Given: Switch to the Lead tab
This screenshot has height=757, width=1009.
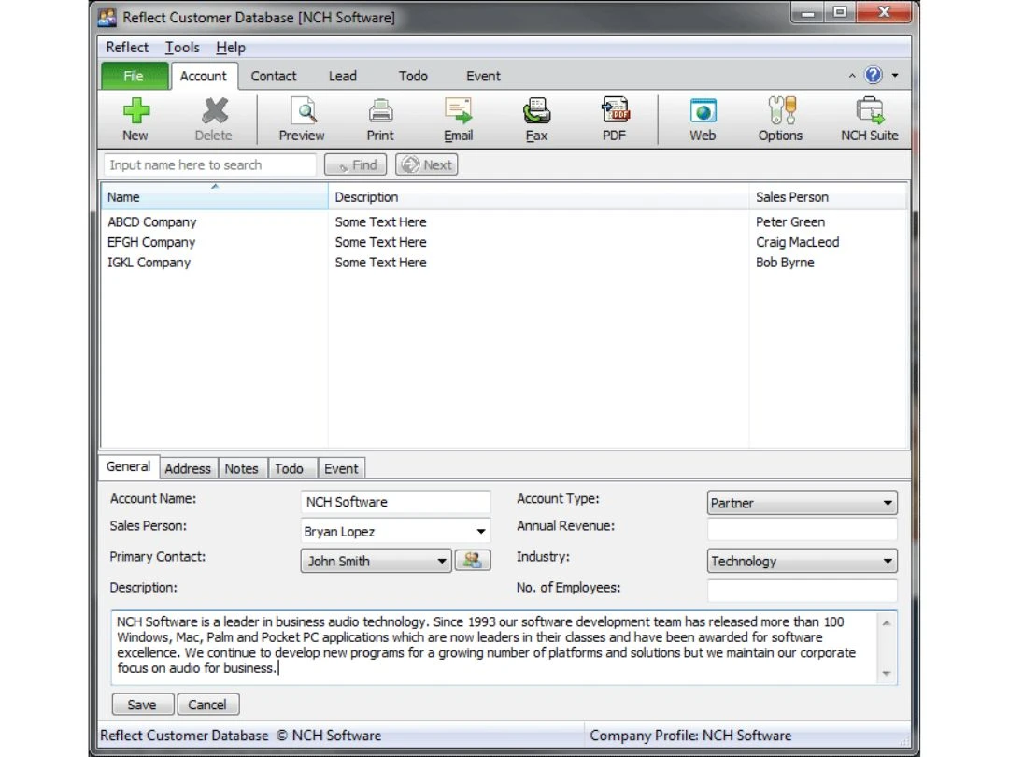Looking at the screenshot, I should point(342,76).
